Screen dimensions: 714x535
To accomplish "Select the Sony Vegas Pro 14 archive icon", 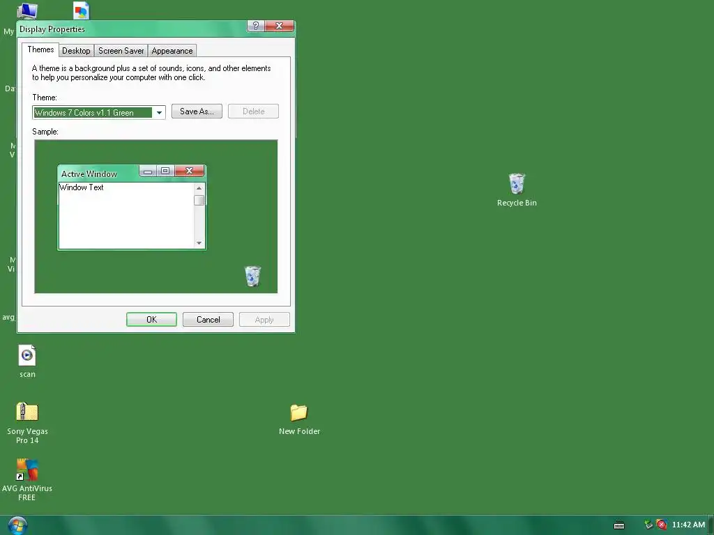I will coord(27,423).
